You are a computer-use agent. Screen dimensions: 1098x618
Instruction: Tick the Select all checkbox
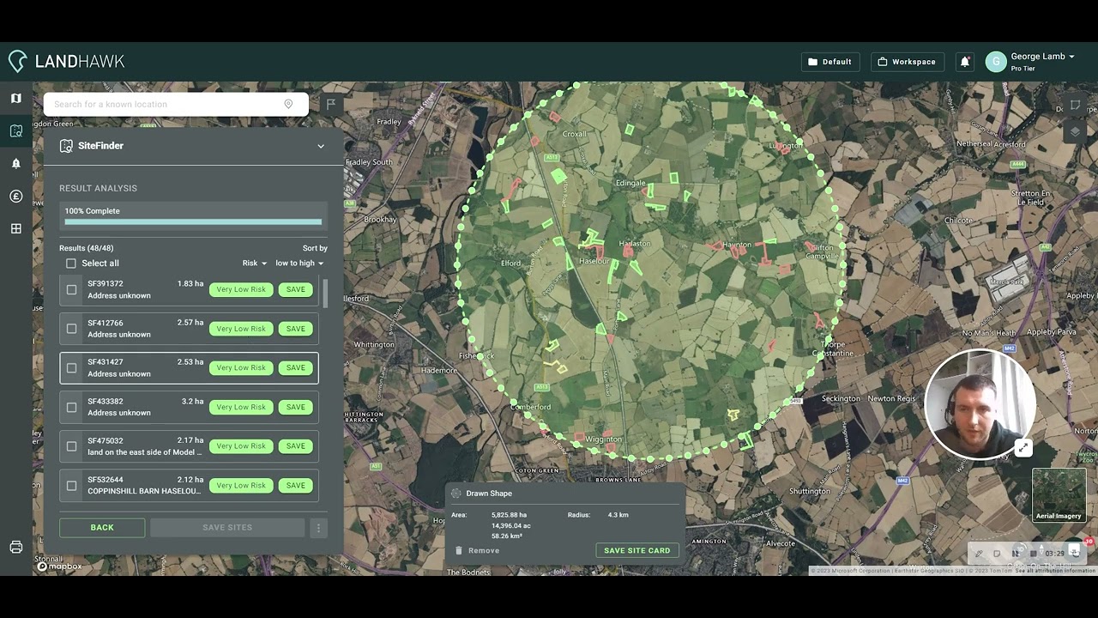(71, 264)
